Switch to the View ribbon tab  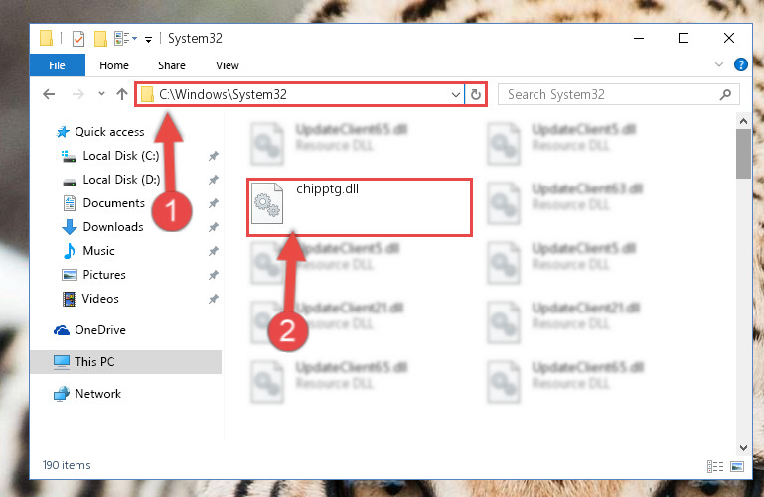pyautogui.click(x=228, y=65)
